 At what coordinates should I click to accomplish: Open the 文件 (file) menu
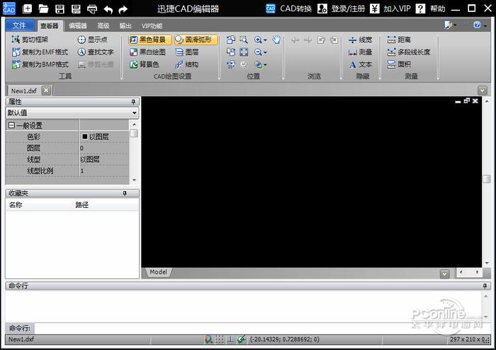point(18,25)
